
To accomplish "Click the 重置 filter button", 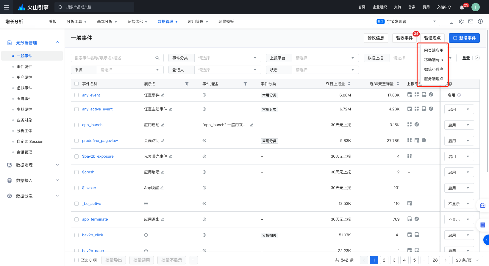I will 466,58.
